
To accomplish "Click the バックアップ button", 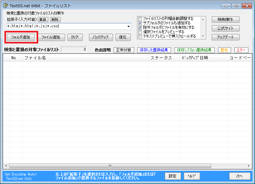I will pyautogui.click(x=101, y=37).
